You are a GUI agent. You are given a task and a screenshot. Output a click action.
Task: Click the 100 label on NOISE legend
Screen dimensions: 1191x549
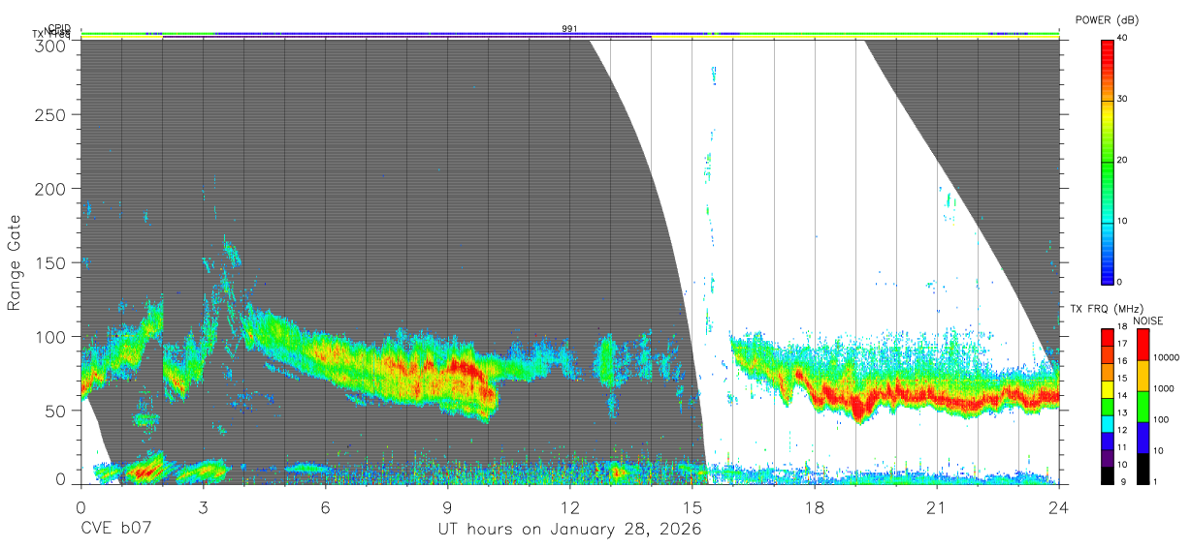tap(1161, 420)
